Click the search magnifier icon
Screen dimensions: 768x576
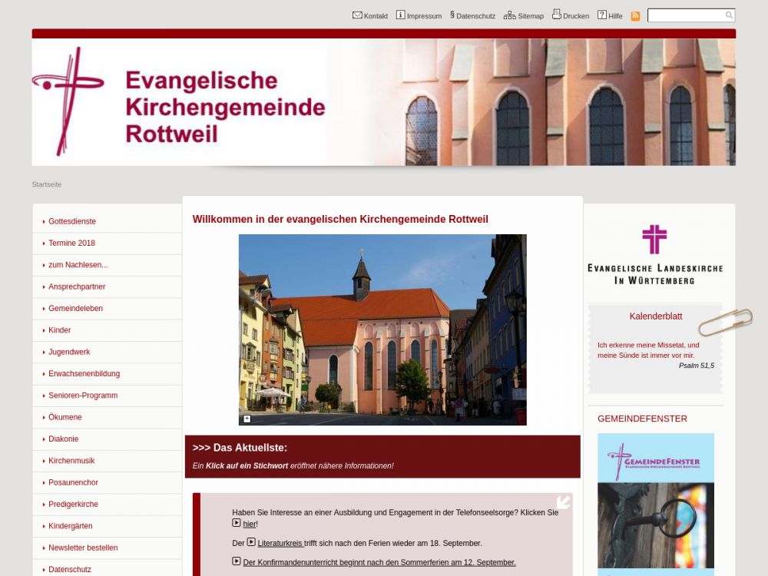729,15
